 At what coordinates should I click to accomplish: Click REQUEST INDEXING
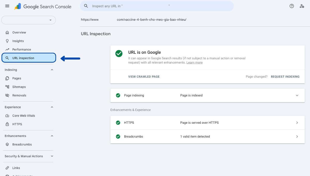(285, 77)
